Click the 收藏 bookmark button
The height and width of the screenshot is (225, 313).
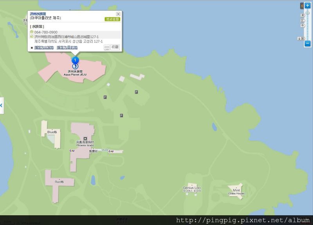point(115,47)
